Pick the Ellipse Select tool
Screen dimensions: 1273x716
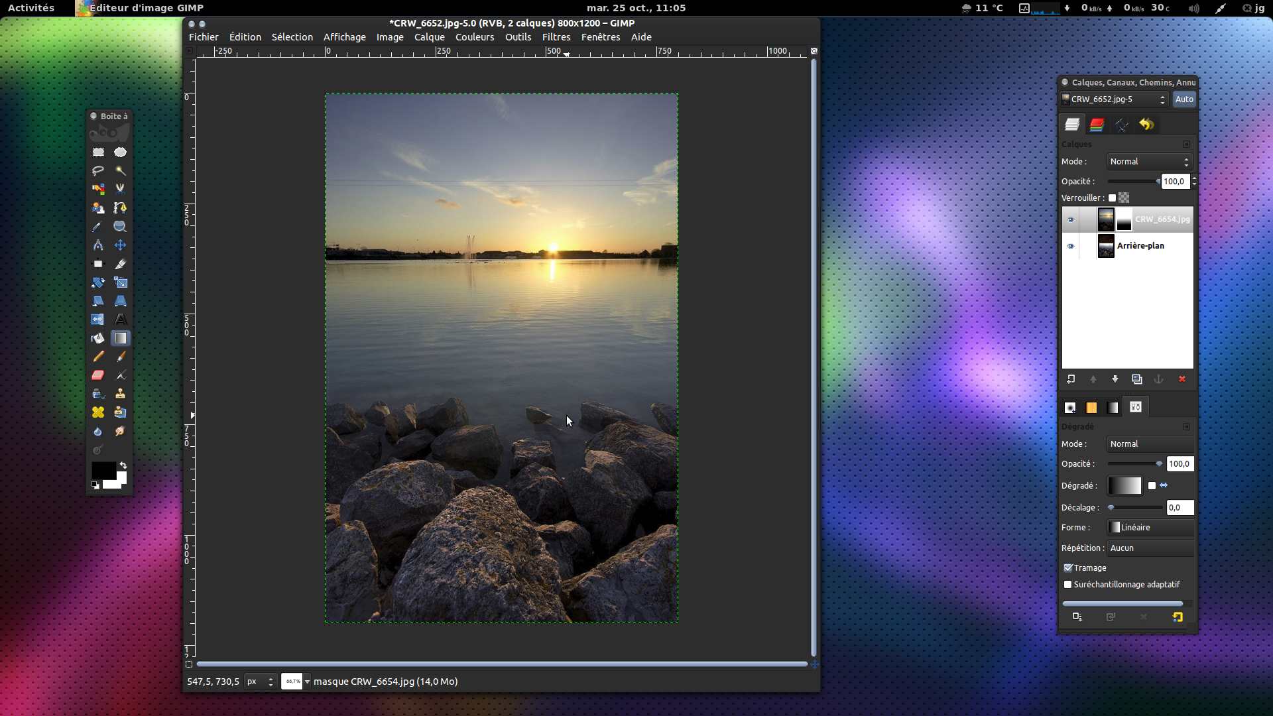coord(120,152)
